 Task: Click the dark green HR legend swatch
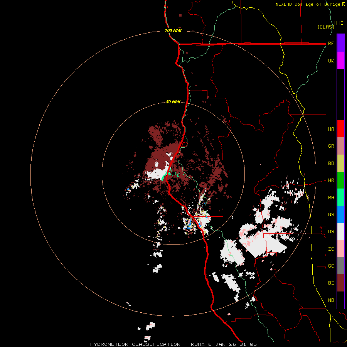pos(340,180)
